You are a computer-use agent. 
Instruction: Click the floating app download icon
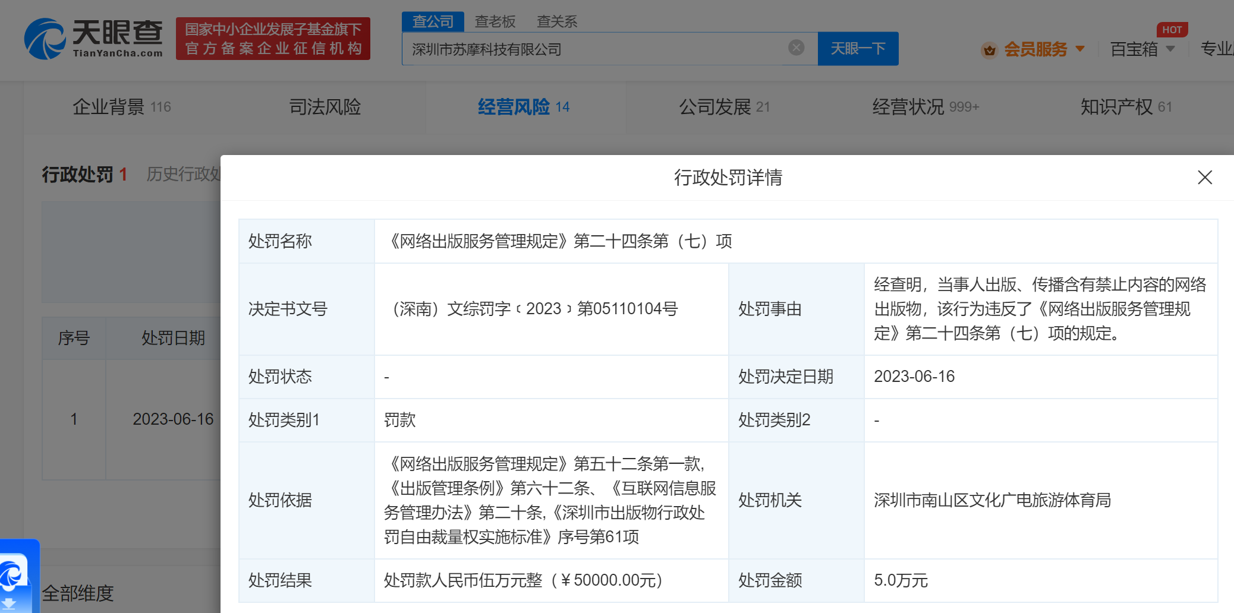tap(15, 576)
